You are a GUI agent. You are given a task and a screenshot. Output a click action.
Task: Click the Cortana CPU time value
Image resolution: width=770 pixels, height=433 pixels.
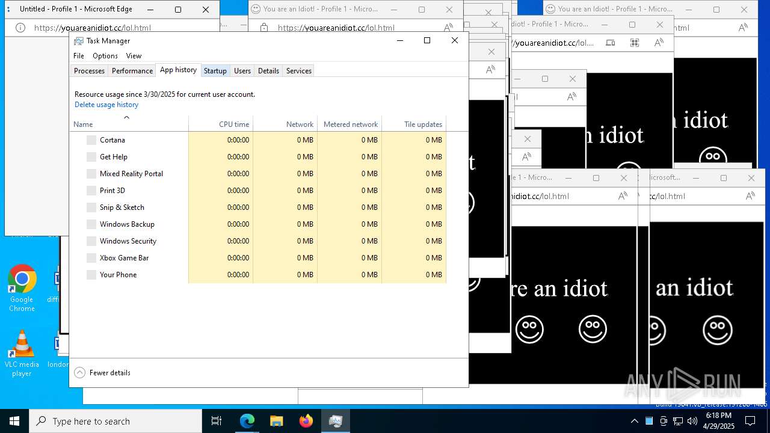coord(238,140)
